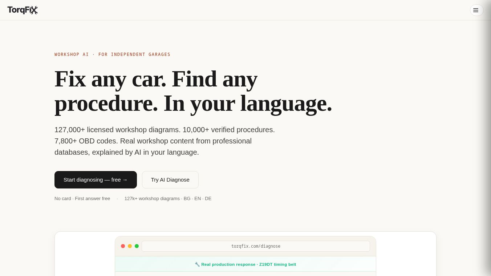
Task: Click the DE language label
Action: (x=208, y=199)
